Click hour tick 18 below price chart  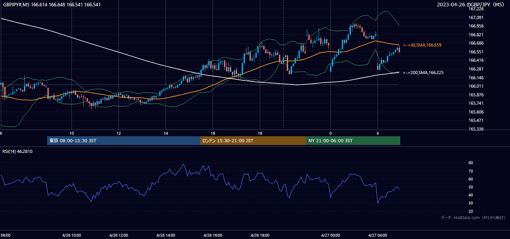click(x=260, y=133)
